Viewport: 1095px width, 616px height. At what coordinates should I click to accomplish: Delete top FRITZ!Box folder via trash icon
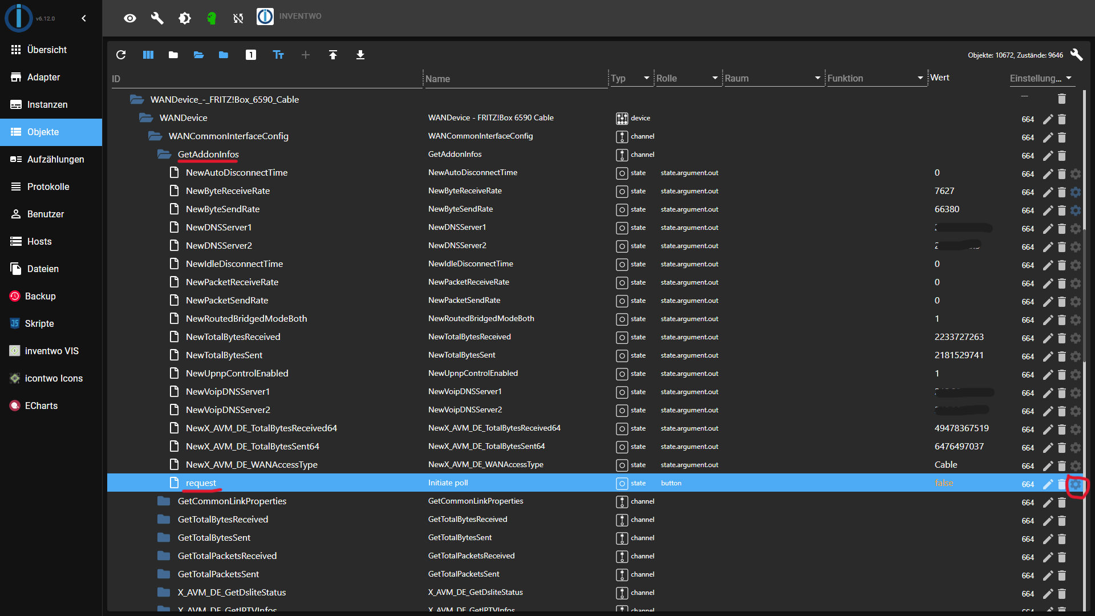point(1062,99)
